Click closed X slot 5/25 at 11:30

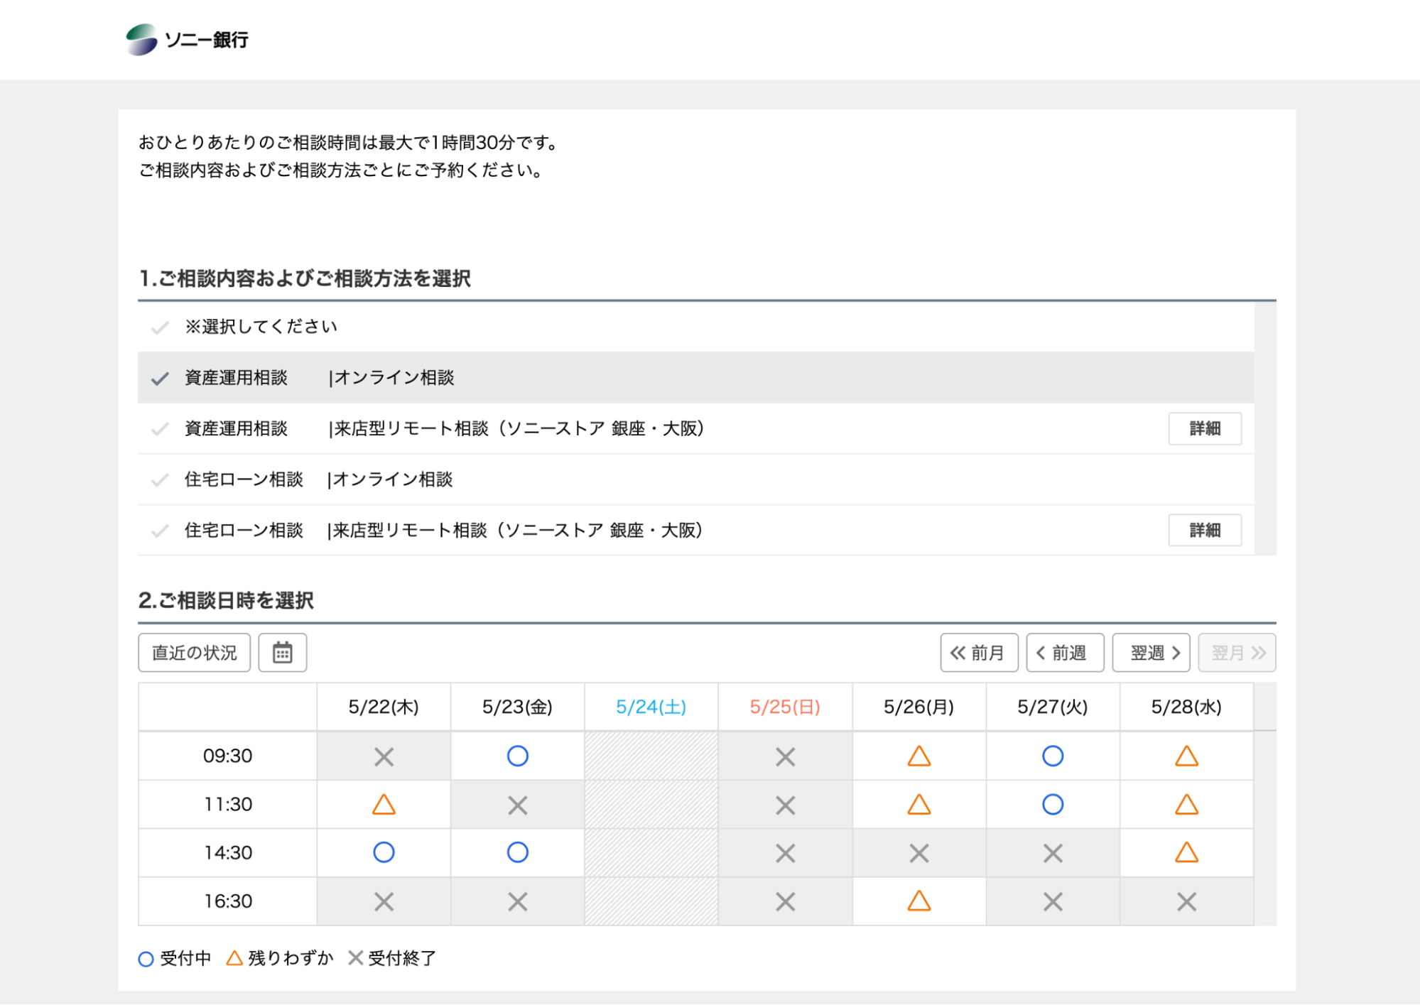[786, 805]
